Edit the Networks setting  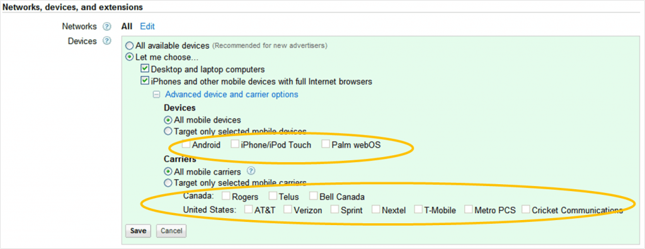(x=147, y=26)
